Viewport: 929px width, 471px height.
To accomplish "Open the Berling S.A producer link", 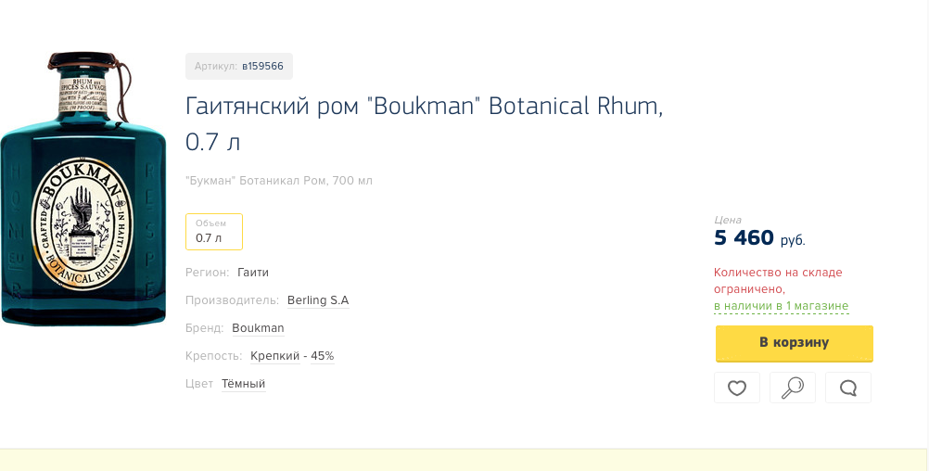I will tap(318, 300).
